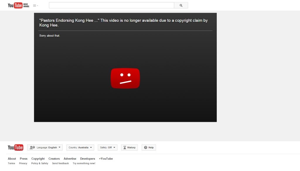Open the Advertise footer link
The height and width of the screenshot is (171, 300).
pyautogui.click(x=70, y=159)
